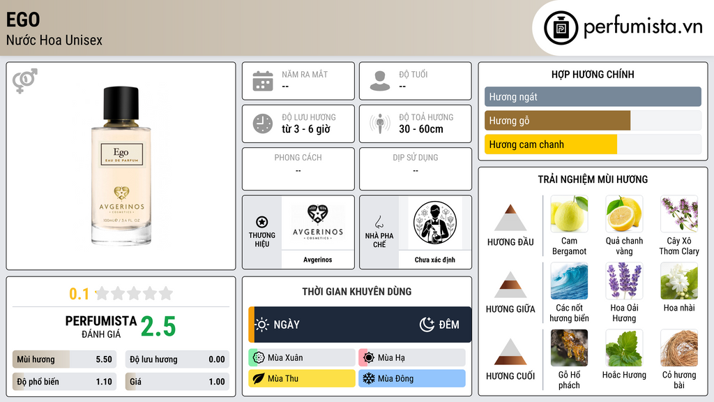
Task: Click the Dịp sử dụng info box
Action: 416,169
